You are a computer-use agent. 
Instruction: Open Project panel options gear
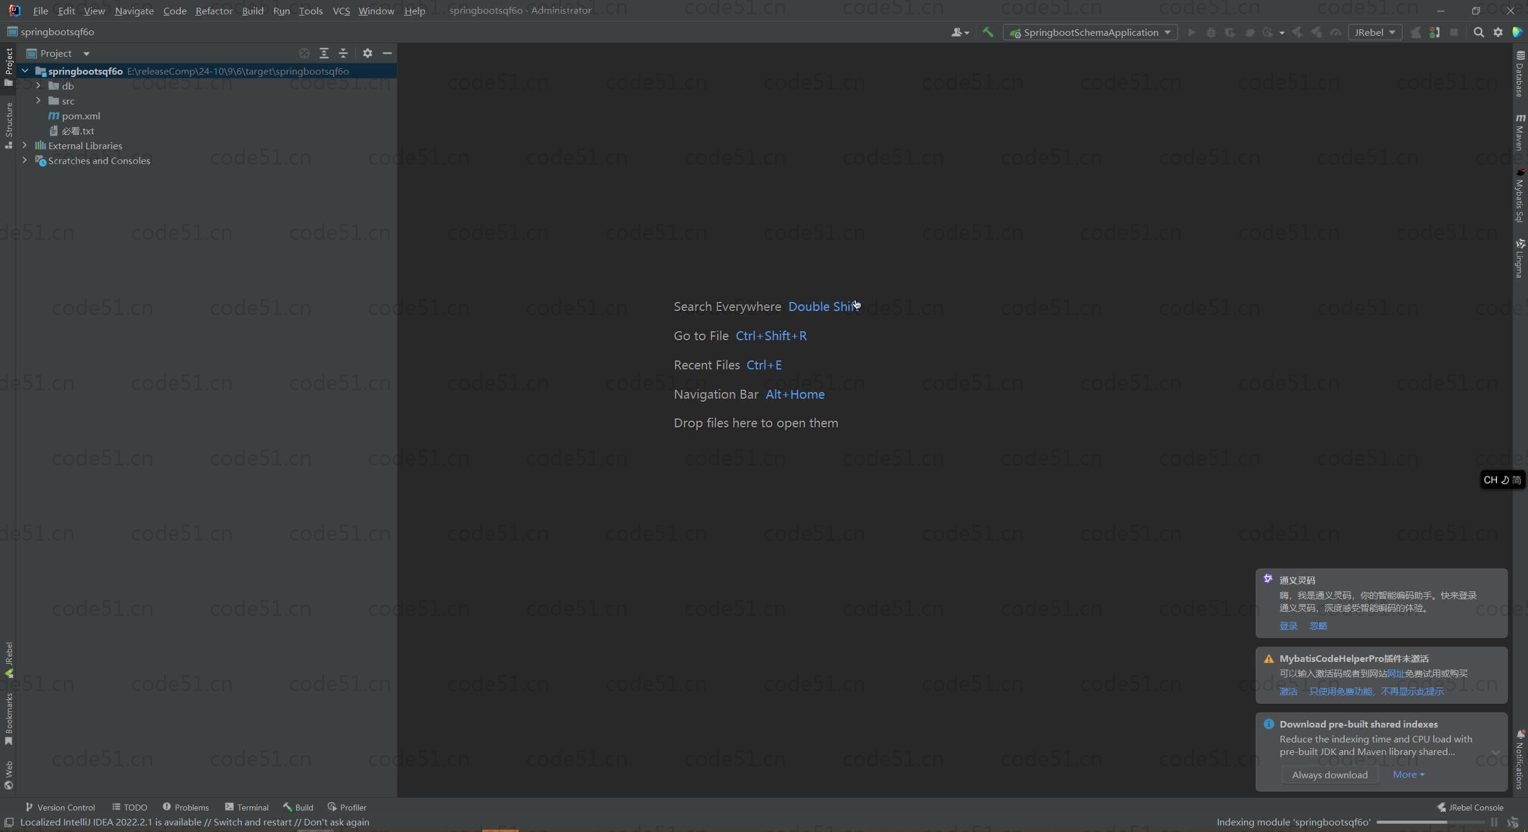(368, 53)
